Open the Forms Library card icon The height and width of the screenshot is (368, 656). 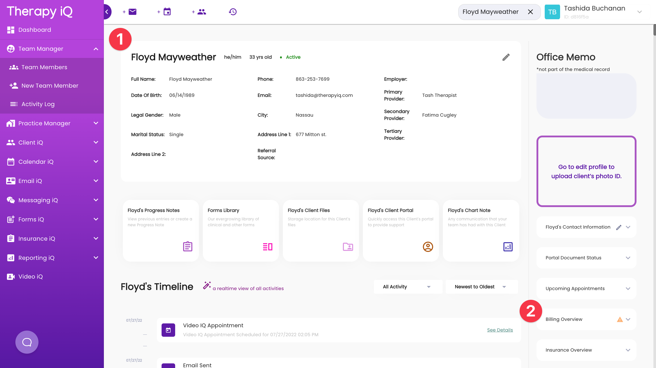point(267,247)
